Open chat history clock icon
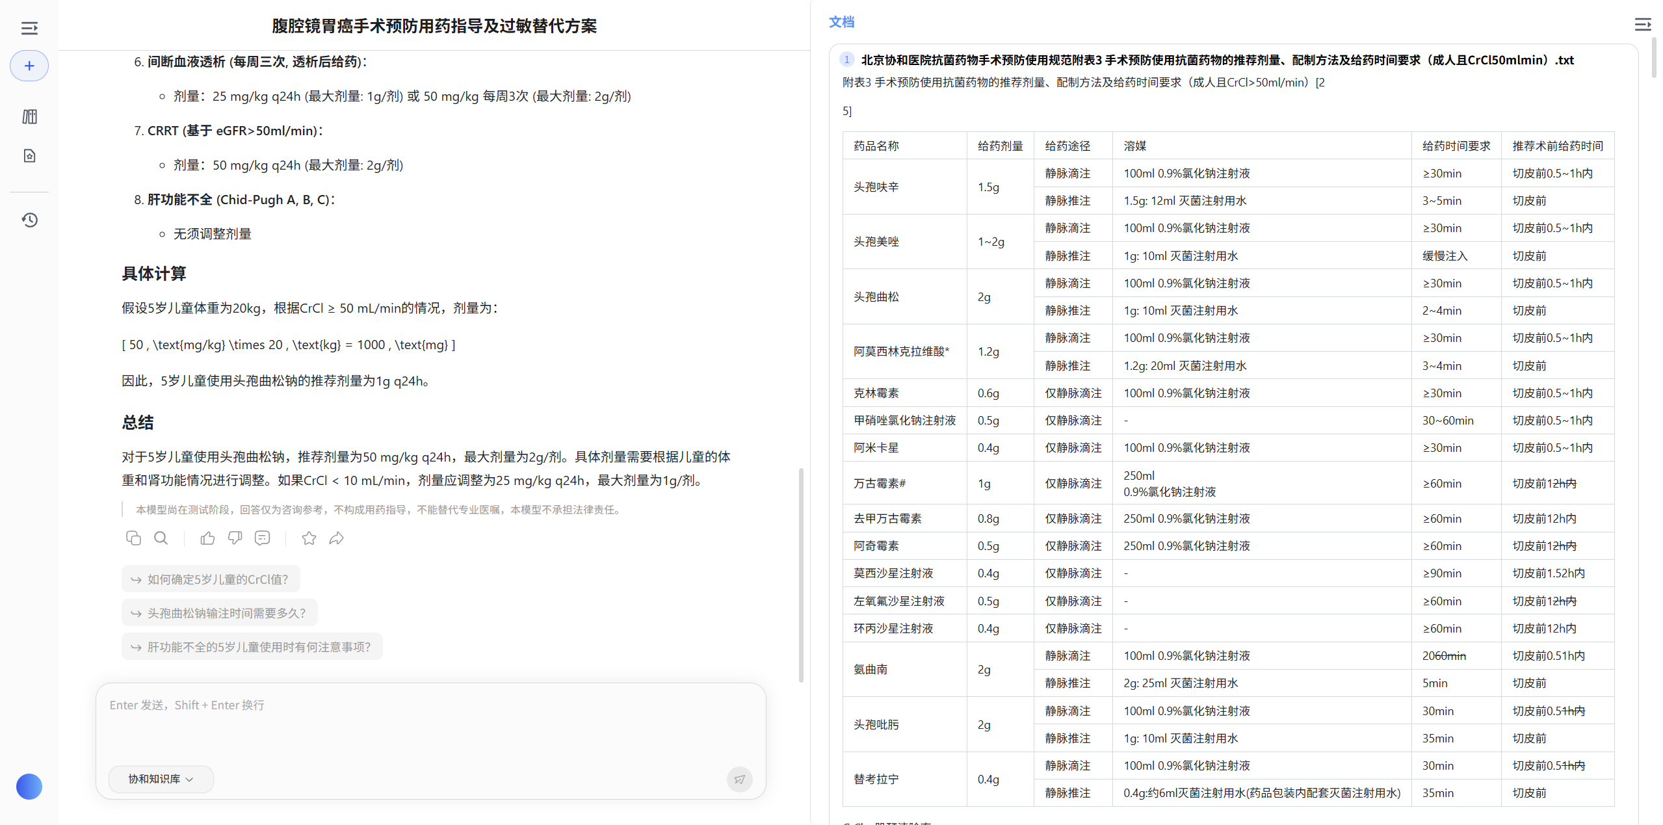 click(x=29, y=220)
